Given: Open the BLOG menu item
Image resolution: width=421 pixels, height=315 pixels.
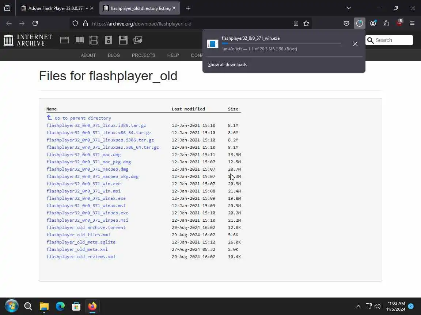Looking at the screenshot, I should coord(114,55).
